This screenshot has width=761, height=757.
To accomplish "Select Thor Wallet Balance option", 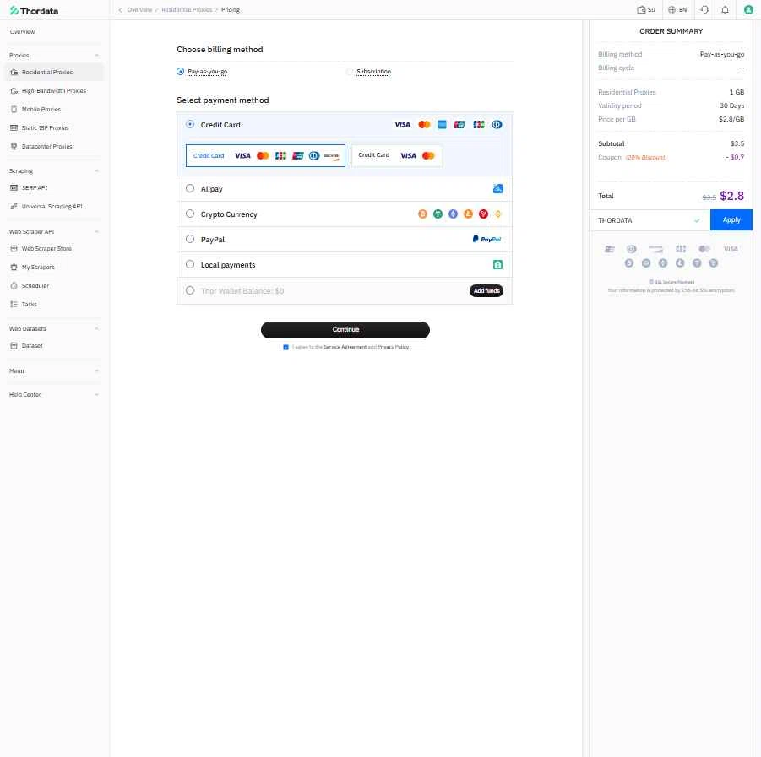I will coord(190,290).
